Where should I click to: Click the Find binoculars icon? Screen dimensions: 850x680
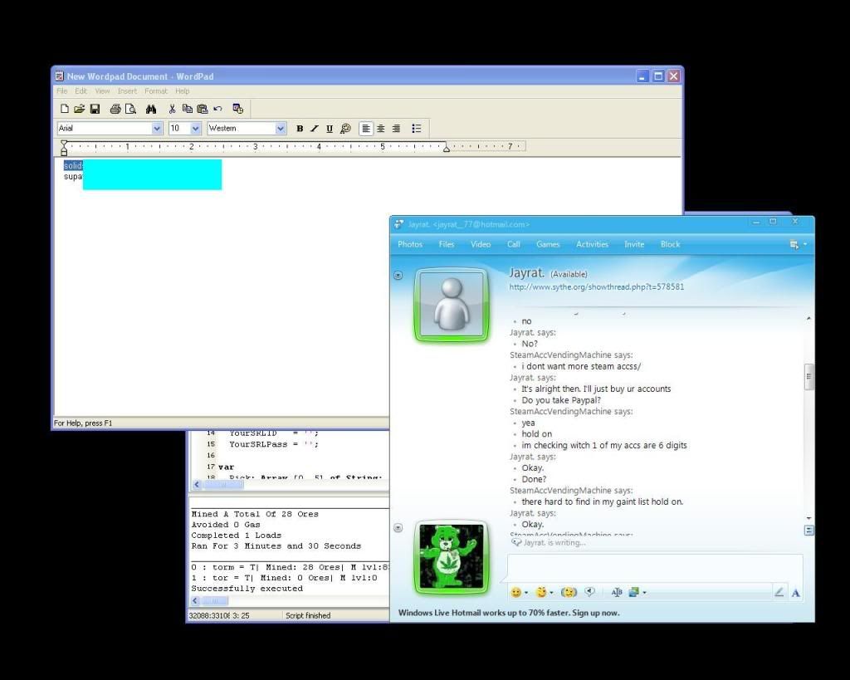click(151, 109)
